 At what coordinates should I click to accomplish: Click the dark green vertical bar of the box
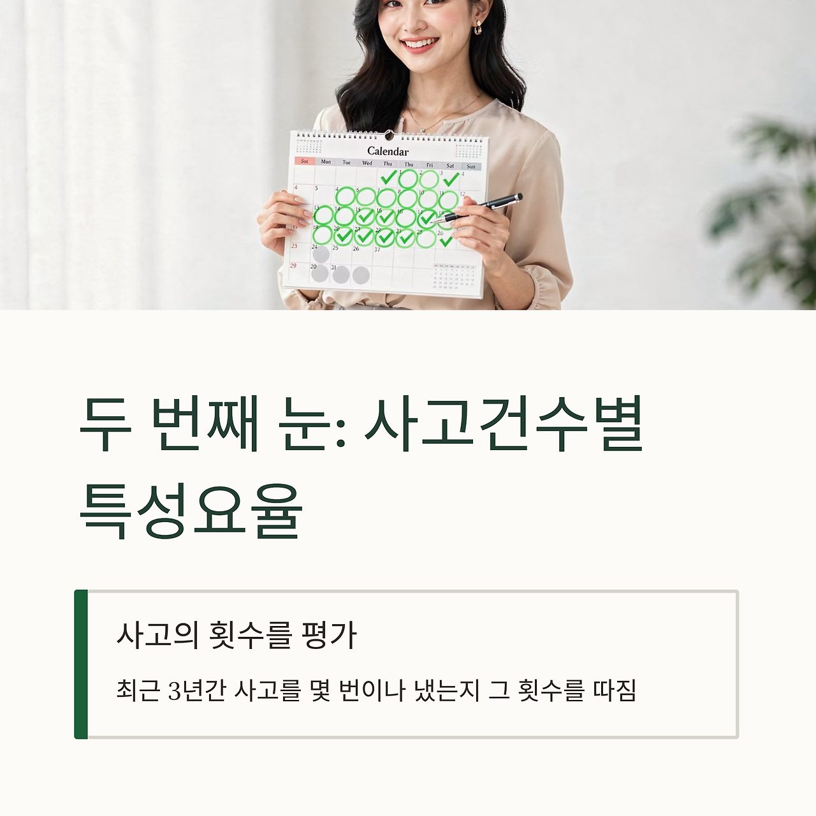coord(81,664)
